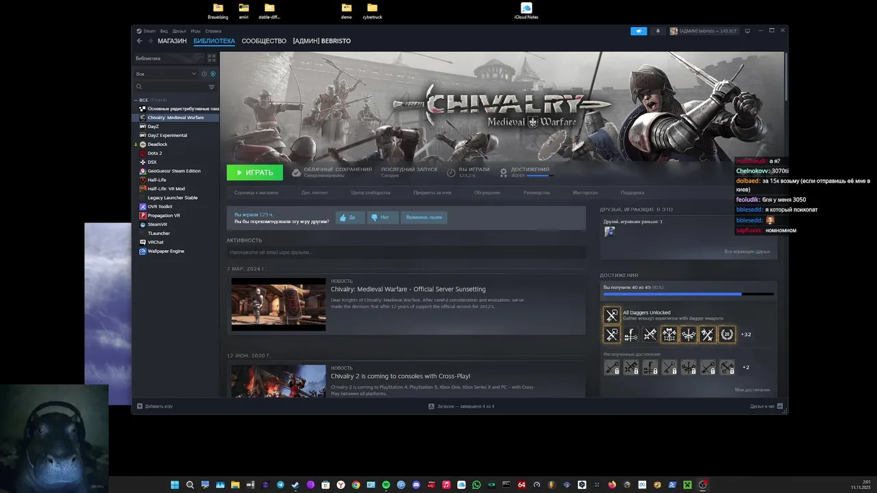Open the Все играющие друзья link

[747, 251]
